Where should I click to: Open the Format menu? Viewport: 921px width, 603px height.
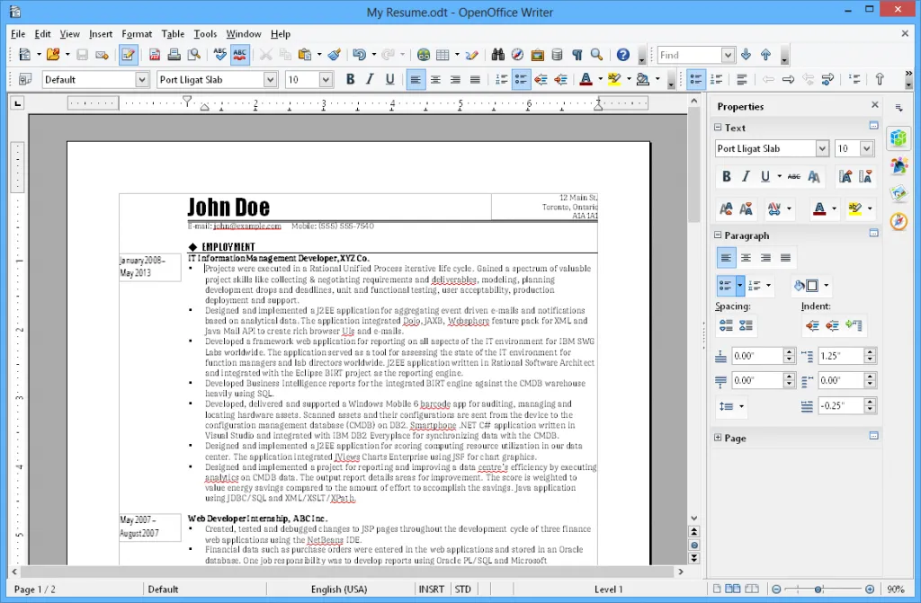click(137, 33)
